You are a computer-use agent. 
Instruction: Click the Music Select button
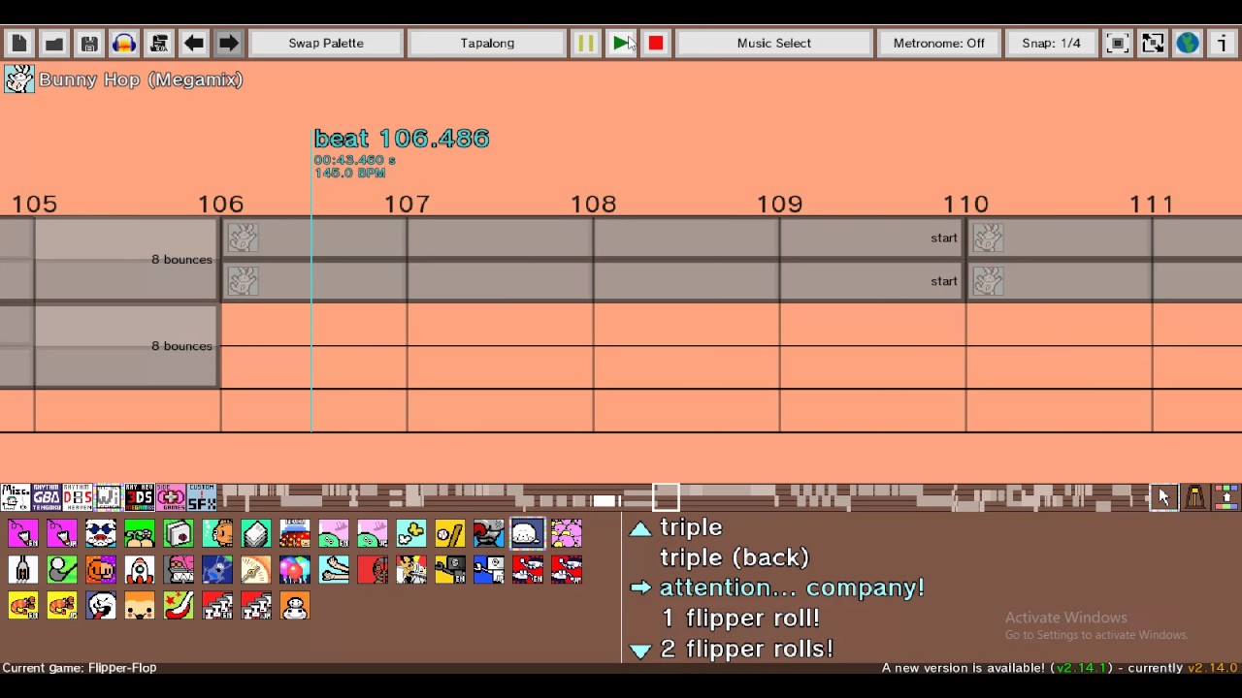pos(774,43)
